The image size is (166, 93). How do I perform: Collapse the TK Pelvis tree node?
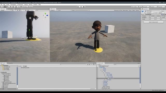click(103, 73)
